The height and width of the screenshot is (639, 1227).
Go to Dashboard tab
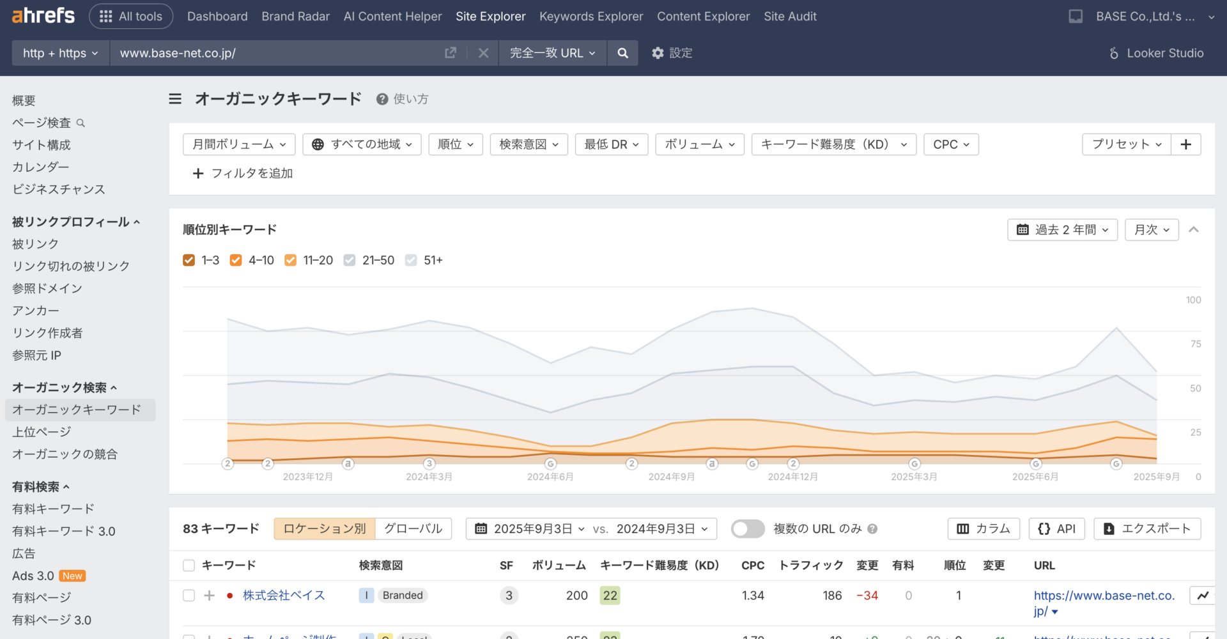pyautogui.click(x=217, y=16)
